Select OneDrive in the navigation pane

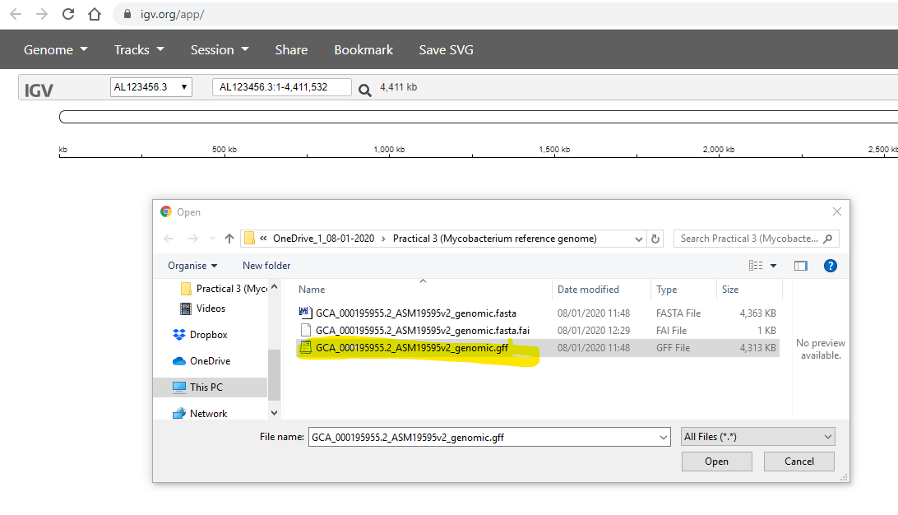pos(210,361)
